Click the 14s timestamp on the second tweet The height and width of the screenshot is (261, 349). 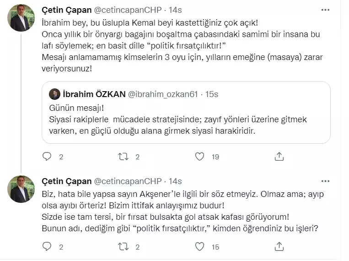175,181
